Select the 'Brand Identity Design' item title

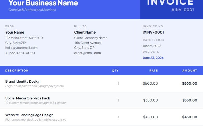point(23,82)
